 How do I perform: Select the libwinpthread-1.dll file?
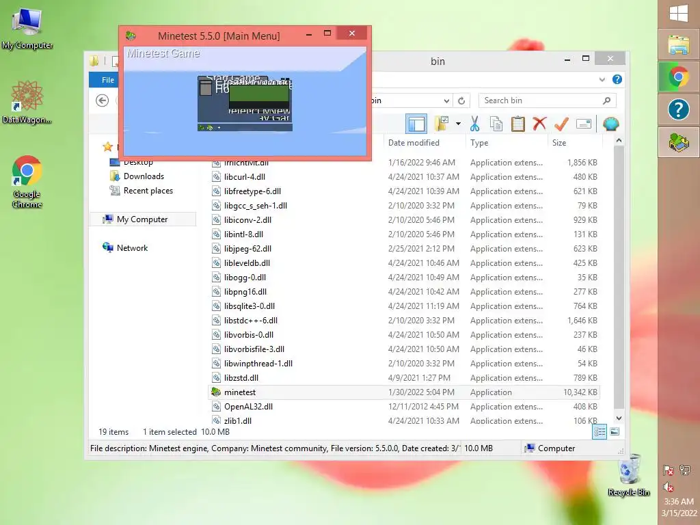[258, 364]
